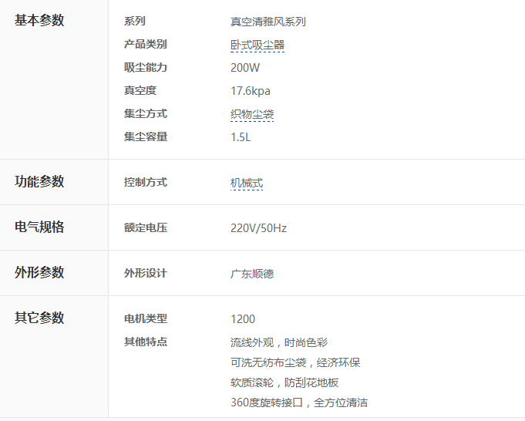Select the 其它参数 section heading
This screenshot has width=525, height=421.
pyautogui.click(x=40, y=318)
